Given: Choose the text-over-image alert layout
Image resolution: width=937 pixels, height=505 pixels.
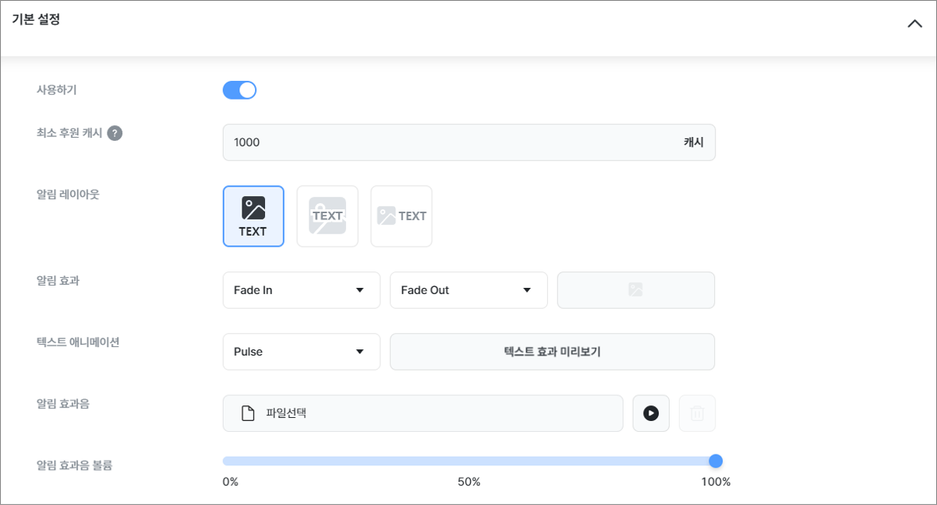Looking at the screenshot, I should coord(327,216).
